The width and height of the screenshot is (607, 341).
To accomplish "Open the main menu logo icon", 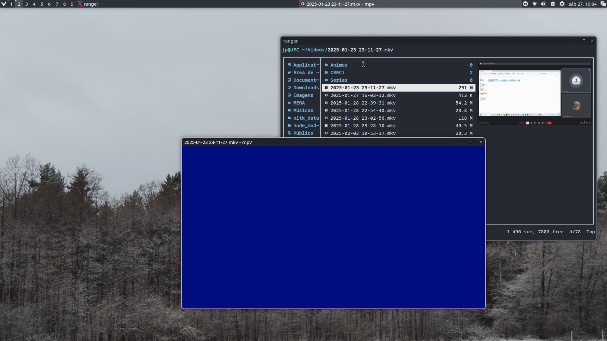I will 4,4.
